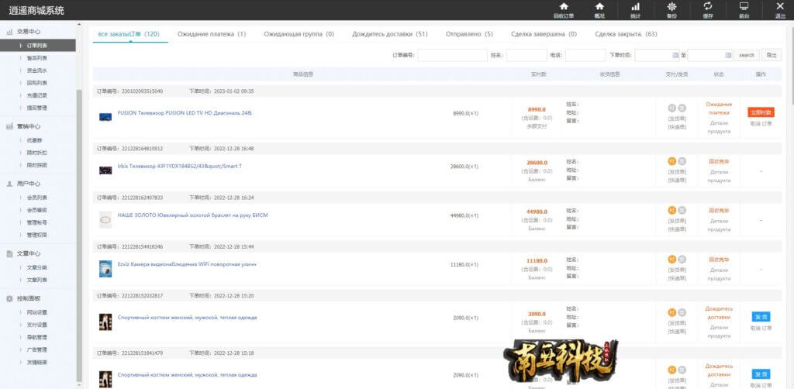Viewport: 794px width, 389px height.
Task: Open calendar icon of start order-time field
Action: pos(675,55)
